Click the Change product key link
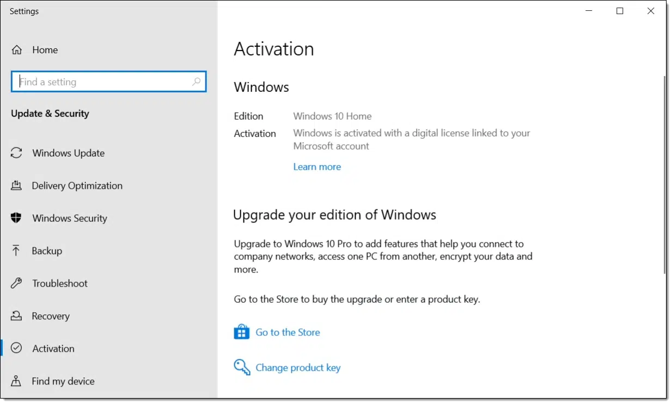Screen dimensions: 672x404 (x=298, y=368)
